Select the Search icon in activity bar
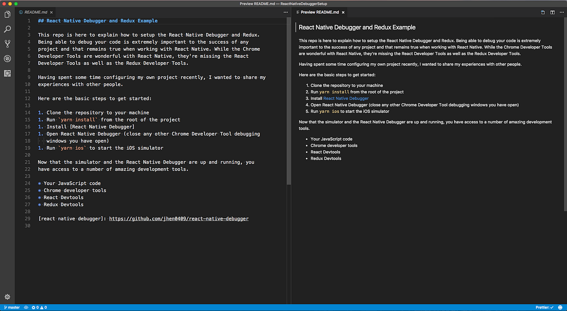 (x=7, y=29)
